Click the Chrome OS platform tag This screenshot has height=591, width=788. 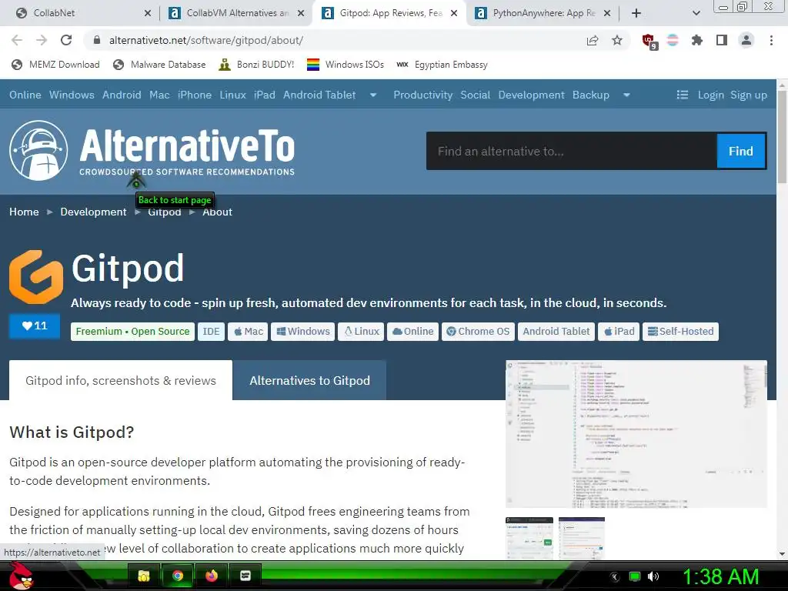tap(478, 331)
